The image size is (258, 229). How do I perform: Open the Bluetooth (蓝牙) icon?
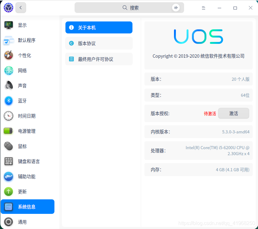[8, 101]
